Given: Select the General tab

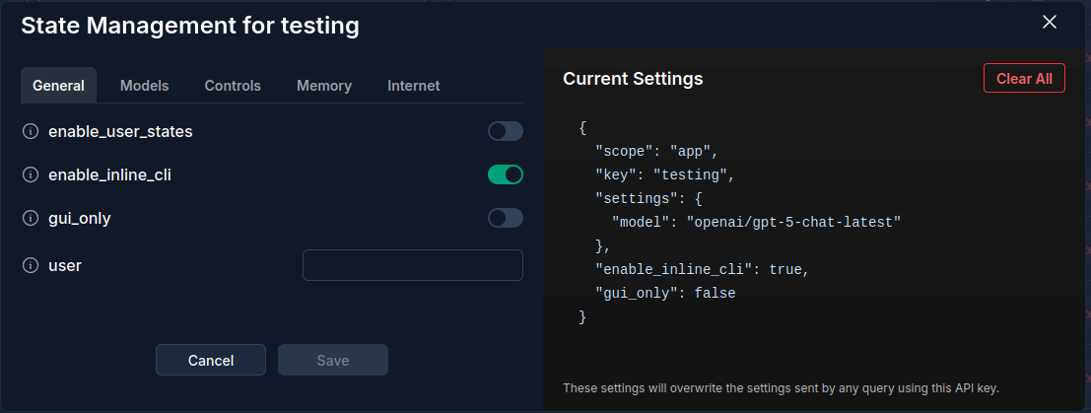Looking at the screenshot, I should pos(58,86).
